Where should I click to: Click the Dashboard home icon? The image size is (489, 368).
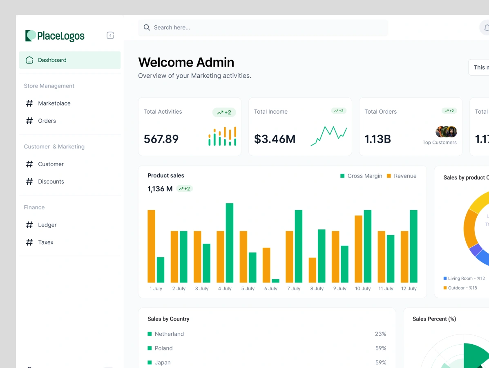[29, 60]
